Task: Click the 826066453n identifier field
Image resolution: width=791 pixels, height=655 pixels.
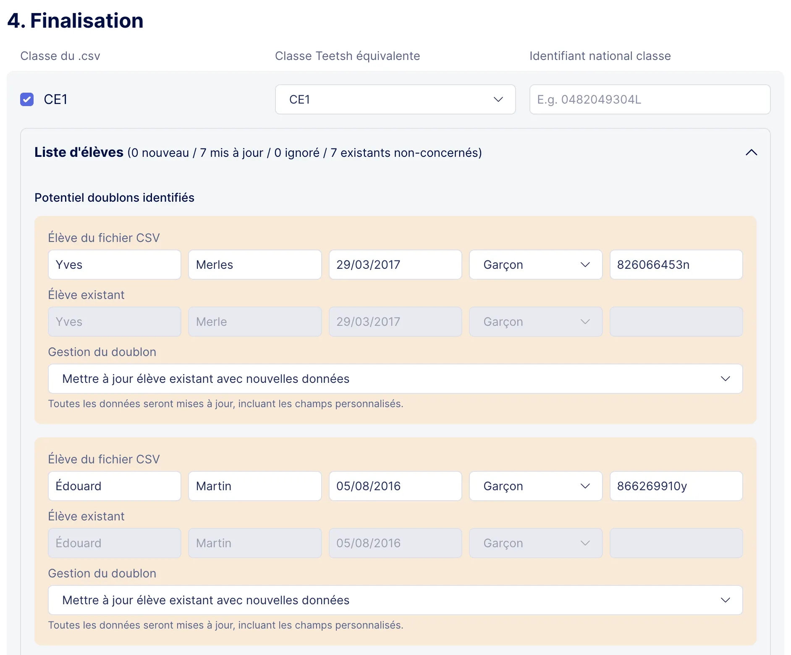Action: (x=676, y=265)
